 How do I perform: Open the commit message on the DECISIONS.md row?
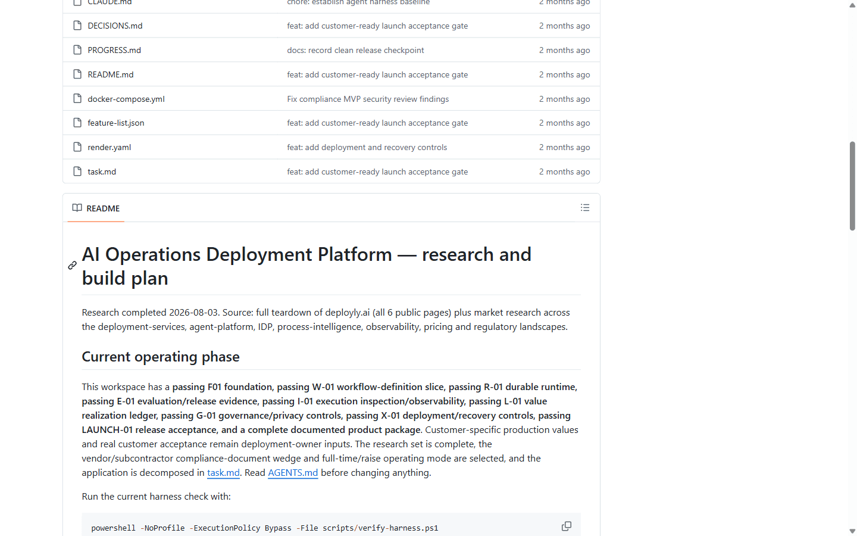(x=377, y=26)
